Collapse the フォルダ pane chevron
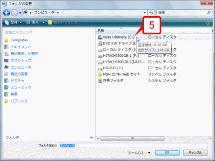The width and height of the screenshot is (215, 161). (91, 137)
